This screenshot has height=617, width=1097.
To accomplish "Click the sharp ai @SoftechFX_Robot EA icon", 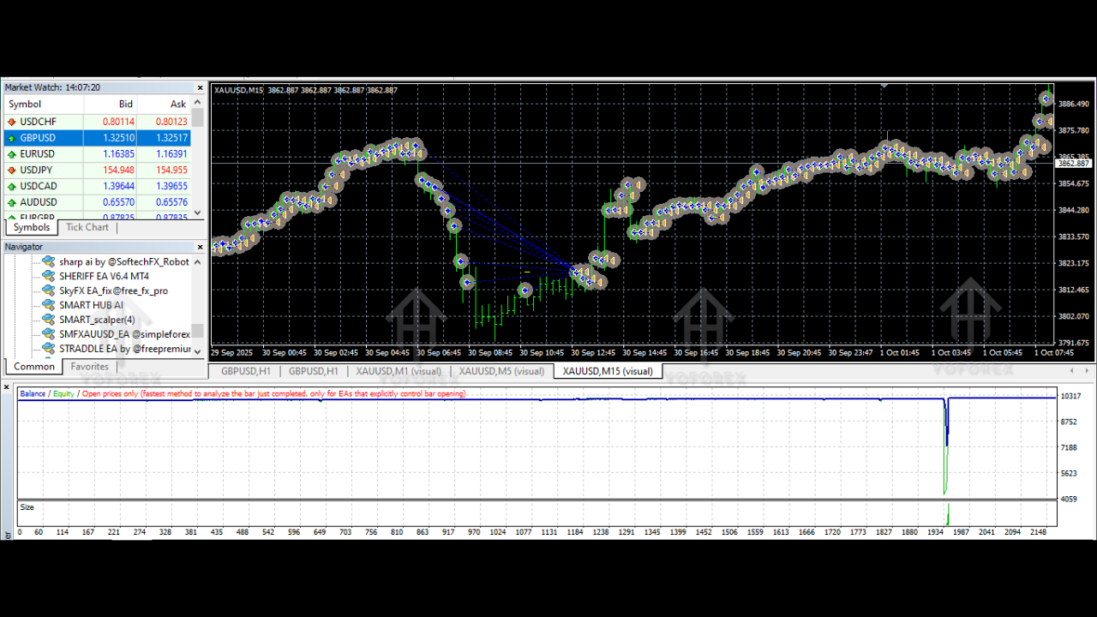I will pyautogui.click(x=48, y=261).
